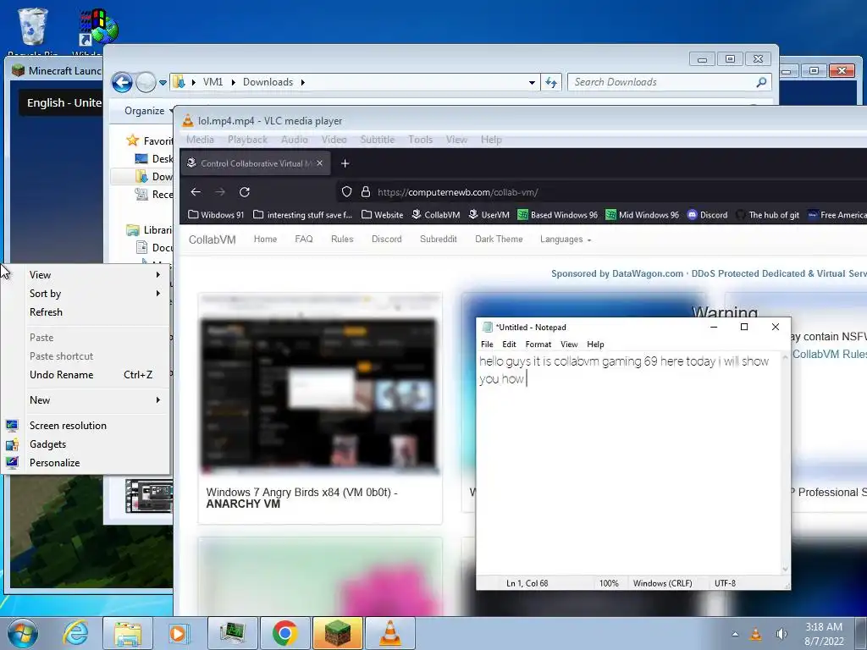The height and width of the screenshot is (650, 867).
Task: Open the Website bookmark folder
Action: tap(382, 215)
